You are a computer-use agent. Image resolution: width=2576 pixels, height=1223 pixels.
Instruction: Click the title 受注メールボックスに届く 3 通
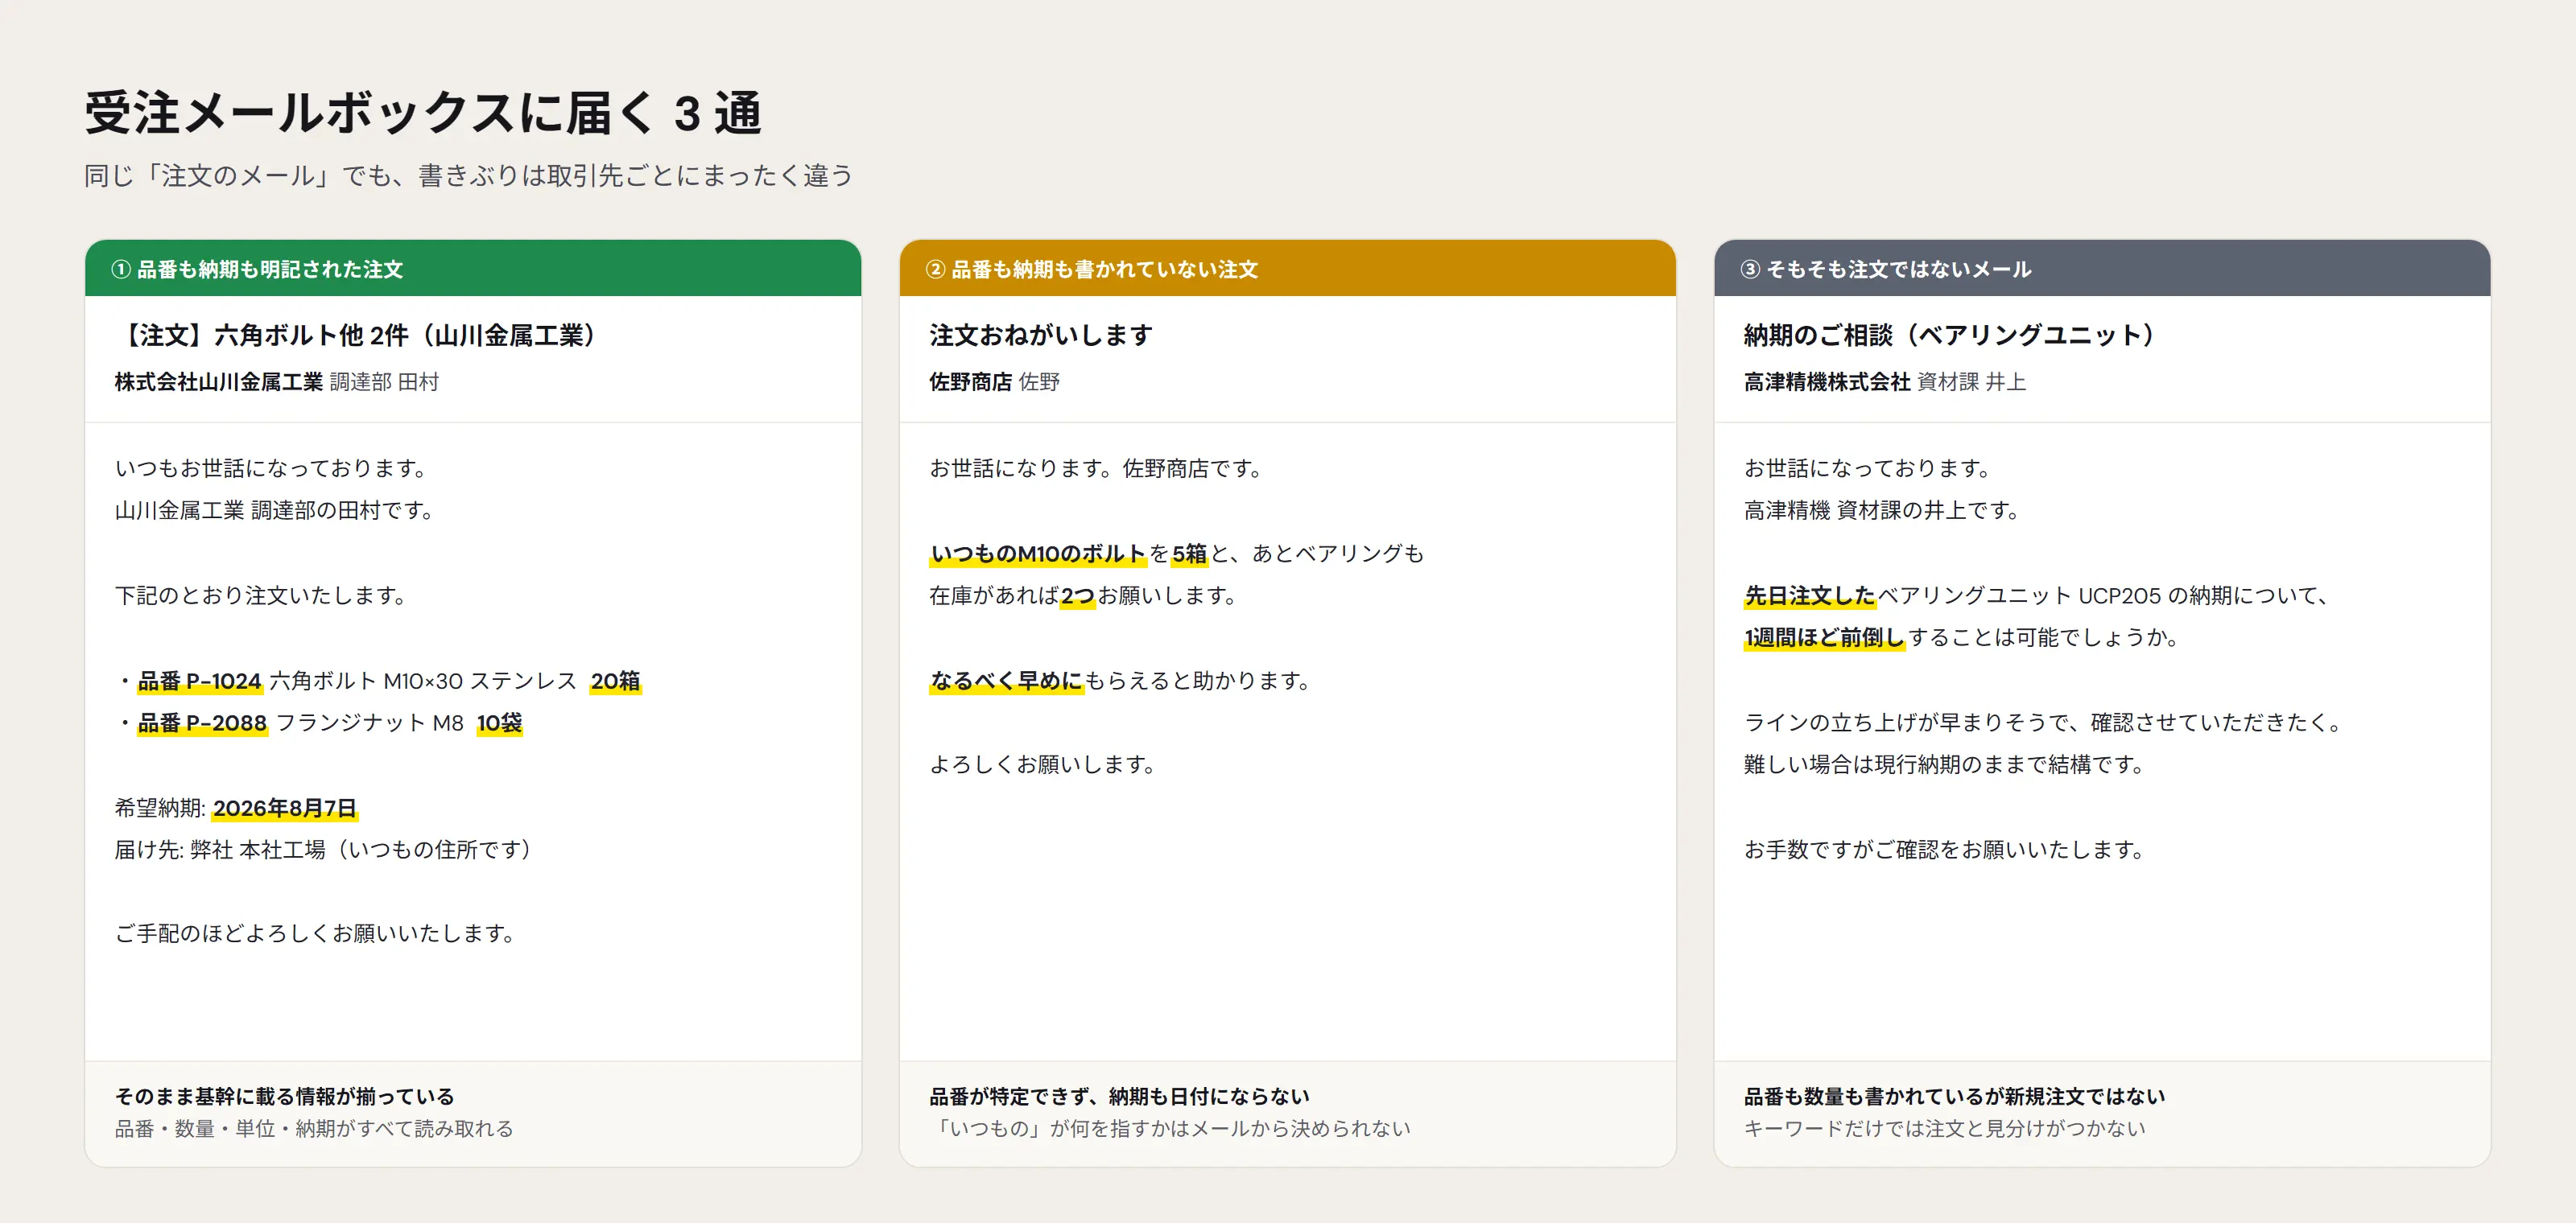click(x=423, y=112)
